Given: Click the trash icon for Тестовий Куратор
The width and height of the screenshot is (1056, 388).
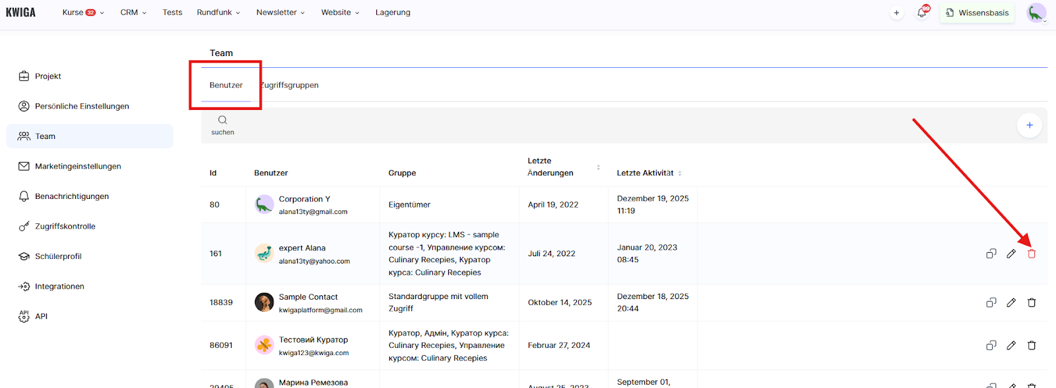Looking at the screenshot, I should (x=1032, y=345).
